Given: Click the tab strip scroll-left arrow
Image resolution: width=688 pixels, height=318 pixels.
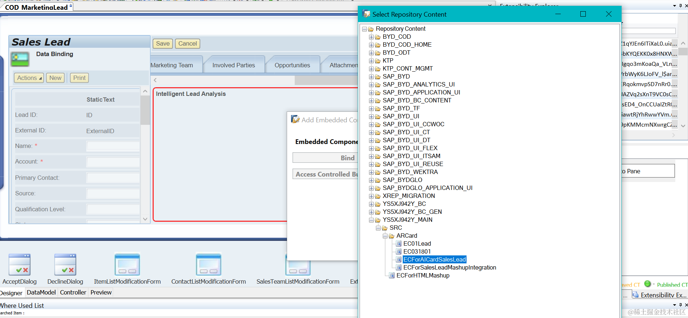Looking at the screenshot, I should pos(155,80).
